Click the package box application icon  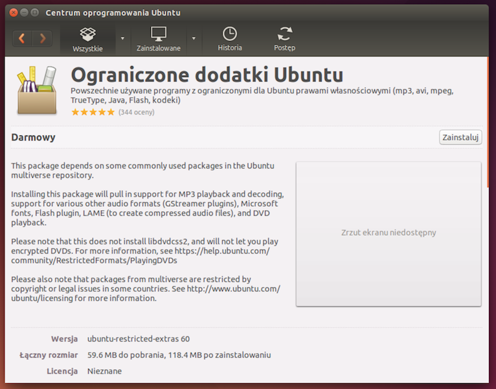click(x=37, y=90)
